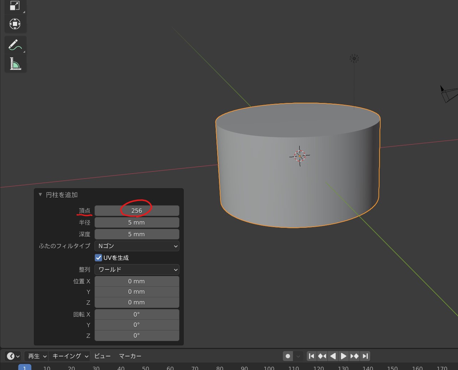Image resolution: width=458 pixels, height=370 pixels.
Task: Collapse the 円柱を追加 panel
Action: pos(40,195)
